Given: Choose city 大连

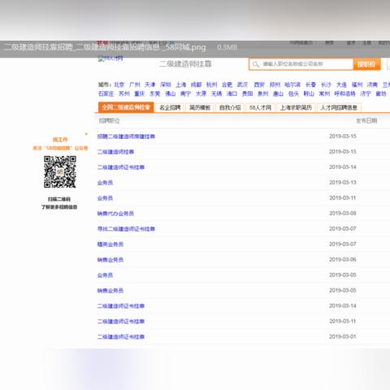Looking at the screenshot, I should pyautogui.click(x=341, y=84).
